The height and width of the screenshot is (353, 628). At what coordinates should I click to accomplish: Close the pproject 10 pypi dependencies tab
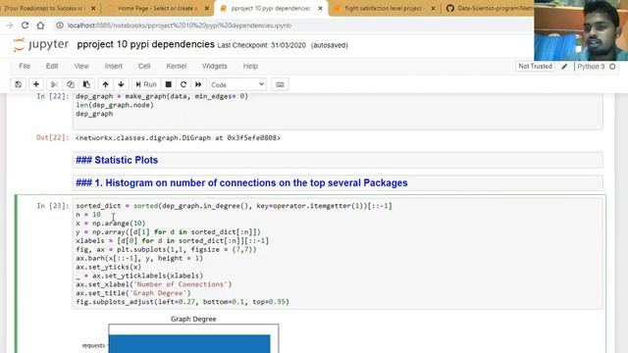click(320, 8)
